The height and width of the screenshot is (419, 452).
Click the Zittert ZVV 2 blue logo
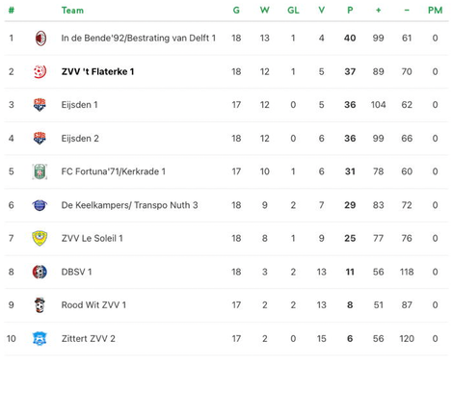[x=40, y=338]
